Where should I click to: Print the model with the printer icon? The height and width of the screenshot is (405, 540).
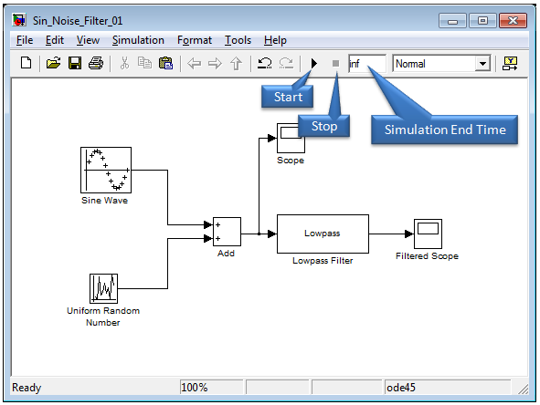(96, 63)
